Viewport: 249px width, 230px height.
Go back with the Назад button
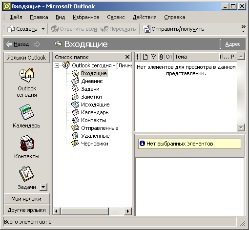click(x=18, y=44)
